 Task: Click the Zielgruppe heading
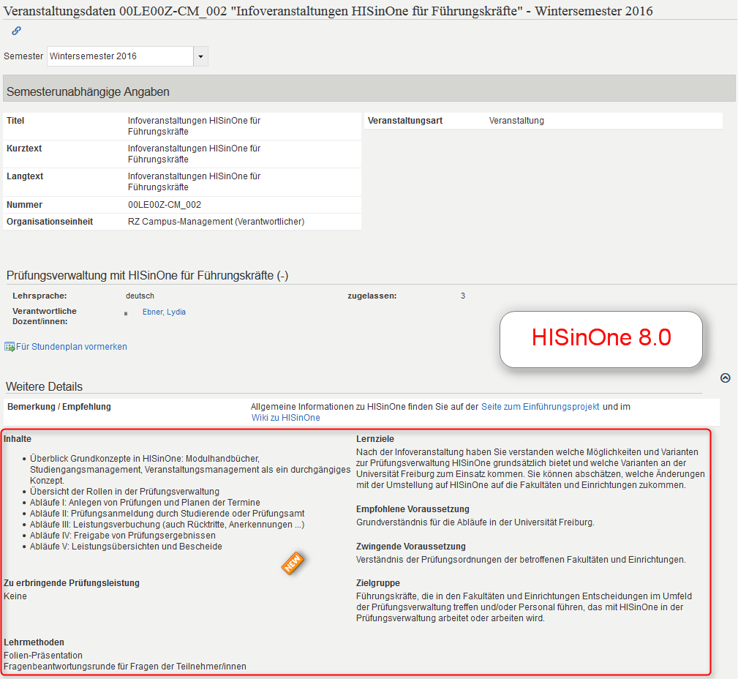[x=378, y=583]
